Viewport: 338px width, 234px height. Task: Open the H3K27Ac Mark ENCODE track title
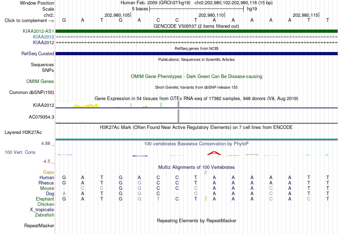click(x=196, y=128)
